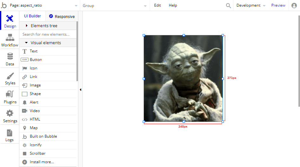
Task: Open the search magnifier icon
Action: click(228, 5)
